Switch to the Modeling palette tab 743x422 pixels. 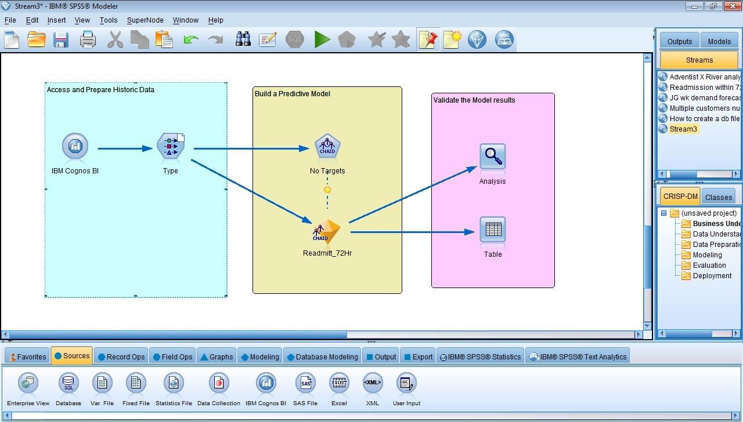point(259,356)
